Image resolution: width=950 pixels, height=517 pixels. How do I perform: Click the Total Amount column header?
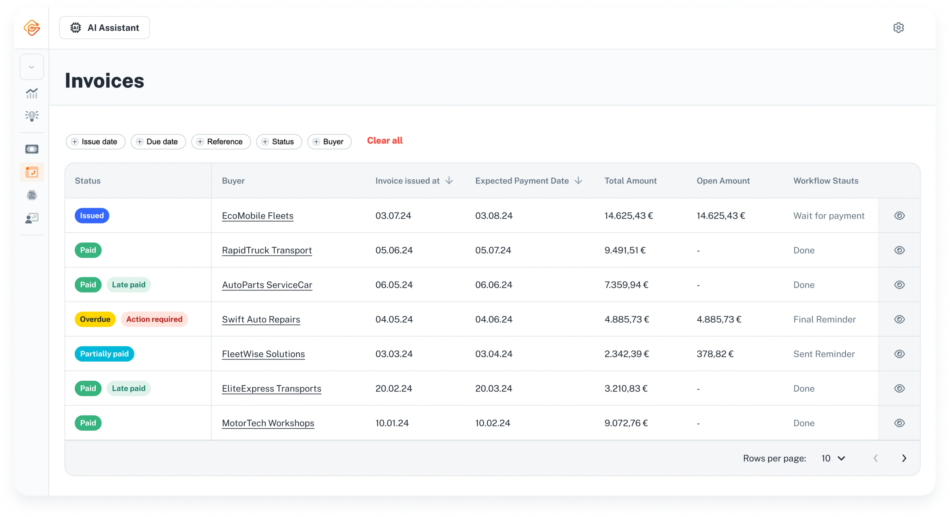630,181
